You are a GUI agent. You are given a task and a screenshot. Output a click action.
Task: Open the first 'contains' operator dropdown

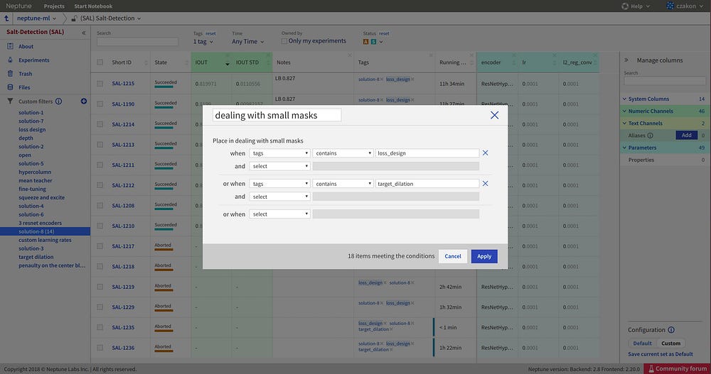coord(343,153)
